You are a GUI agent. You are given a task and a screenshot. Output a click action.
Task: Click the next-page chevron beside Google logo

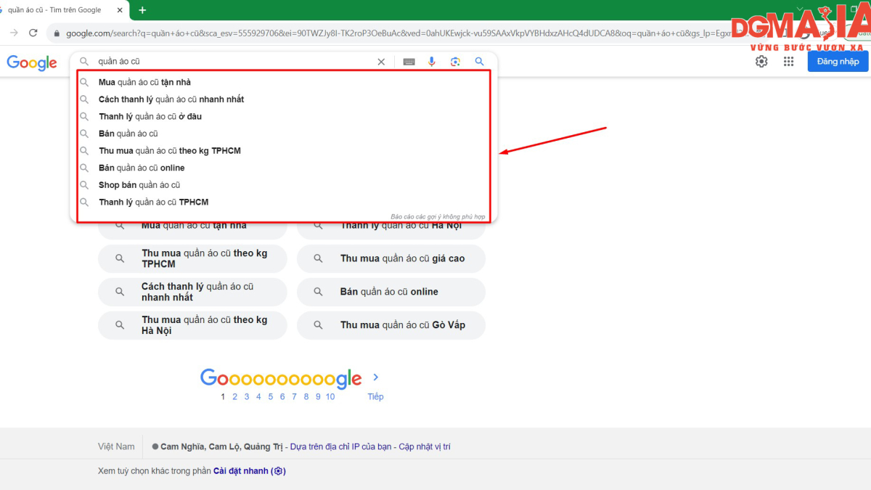point(375,377)
